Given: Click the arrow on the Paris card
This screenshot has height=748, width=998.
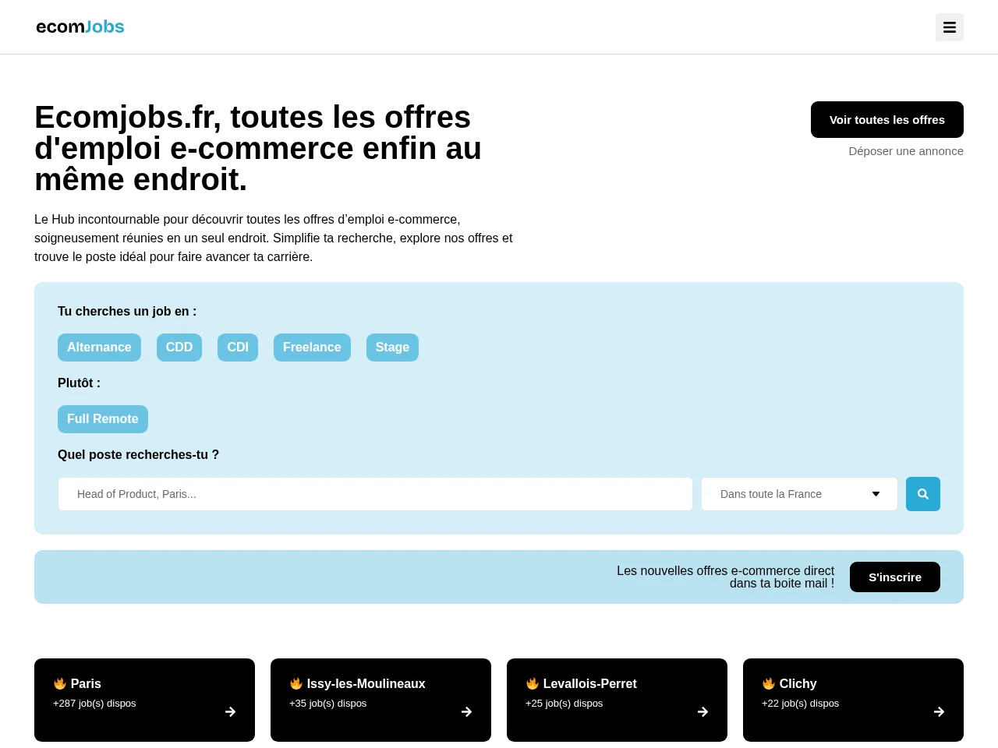Looking at the screenshot, I should pyautogui.click(x=230, y=711).
